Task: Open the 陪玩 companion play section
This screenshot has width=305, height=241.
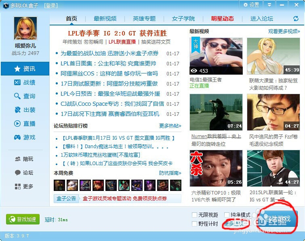Action: click(x=24, y=159)
